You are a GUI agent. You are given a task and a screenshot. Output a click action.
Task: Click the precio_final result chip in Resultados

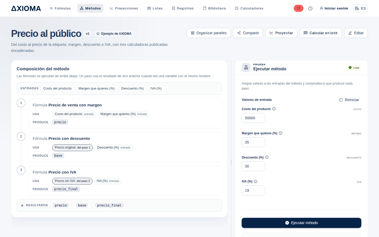coord(109,205)
